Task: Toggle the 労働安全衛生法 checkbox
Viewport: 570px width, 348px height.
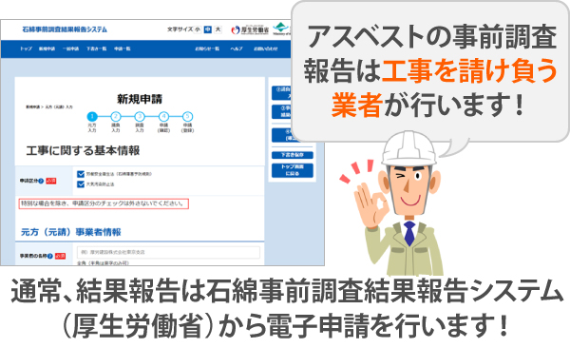Action: point(81,174)
